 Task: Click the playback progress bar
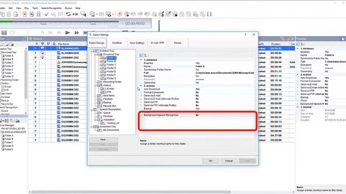[x=59, y=22]
